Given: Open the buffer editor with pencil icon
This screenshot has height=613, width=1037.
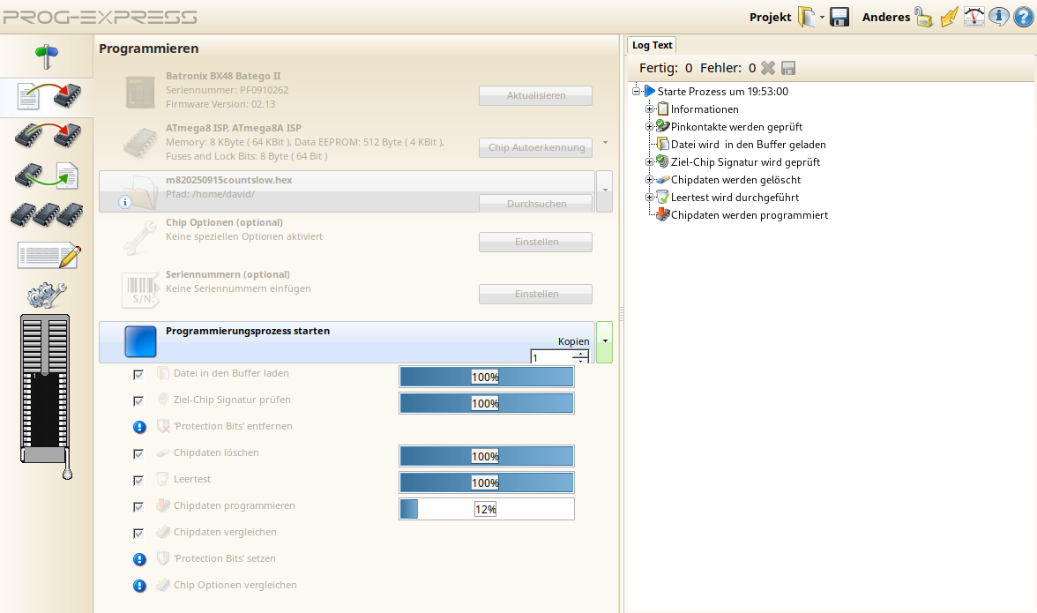Looking at the screenshot, I should click(48, 256).
